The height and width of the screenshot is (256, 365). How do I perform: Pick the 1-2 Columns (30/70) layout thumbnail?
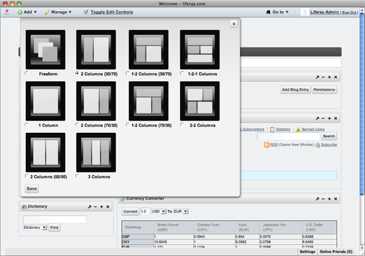(x=148, y=49)
